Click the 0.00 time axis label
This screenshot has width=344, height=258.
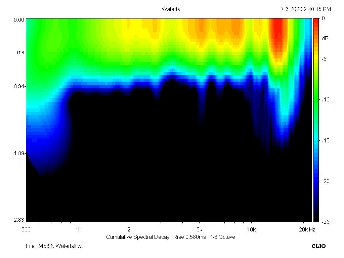point(19,20)
